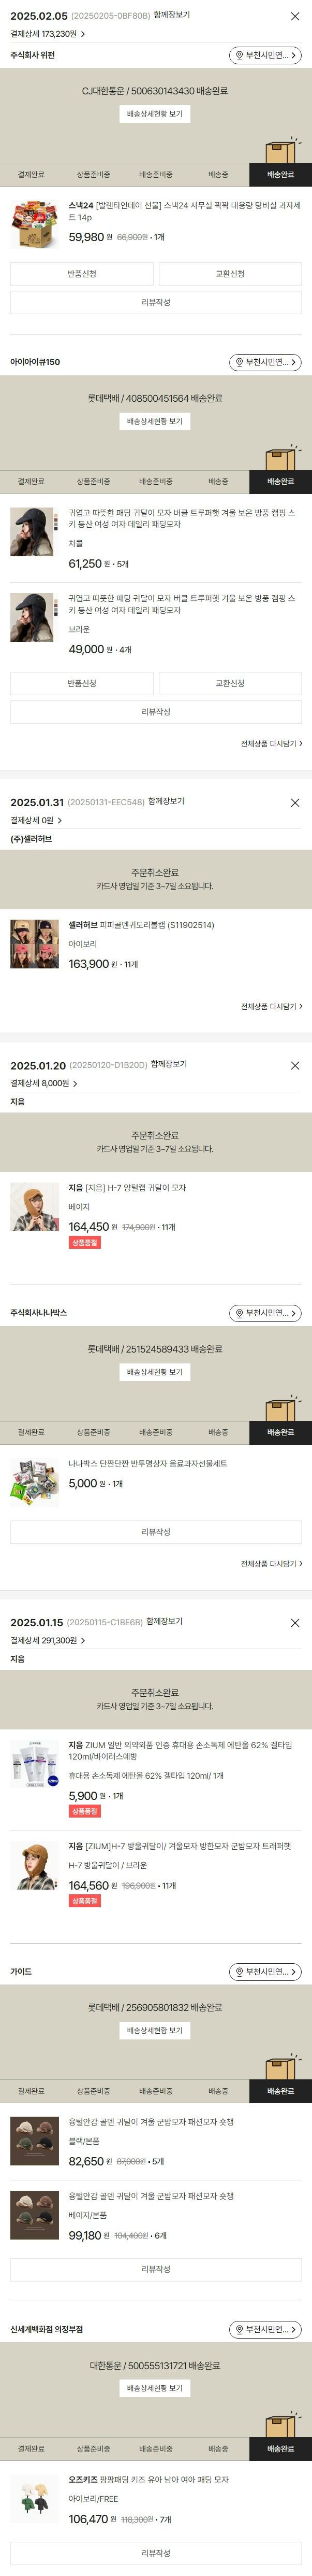Viewport: 312px width, 2576px height.
Task: Select 상품준비중 step for 롯데택배 408500451564
Action: pos(94,482)
